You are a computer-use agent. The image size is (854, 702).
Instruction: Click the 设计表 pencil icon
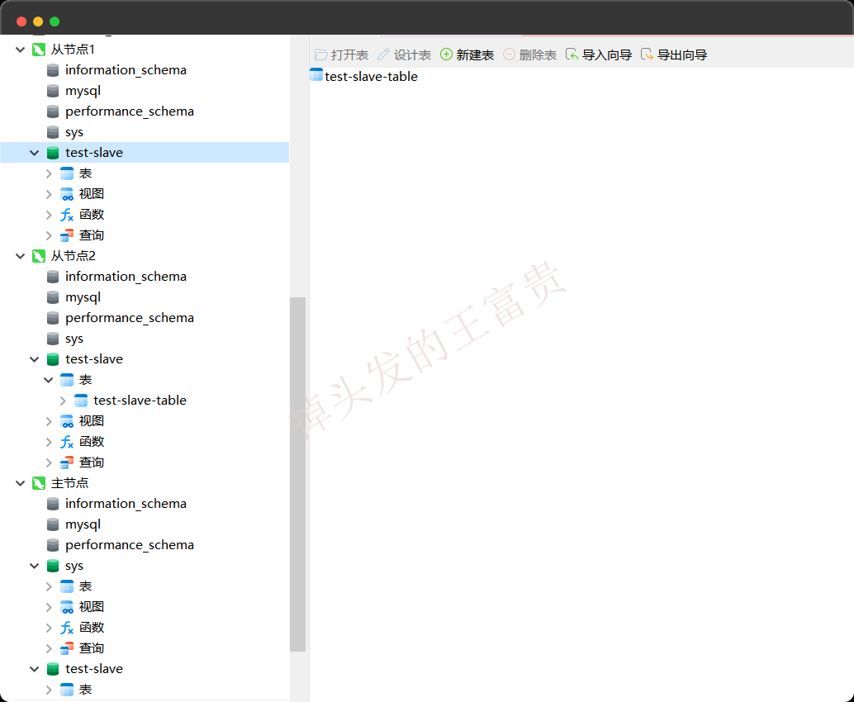point(383,55)
